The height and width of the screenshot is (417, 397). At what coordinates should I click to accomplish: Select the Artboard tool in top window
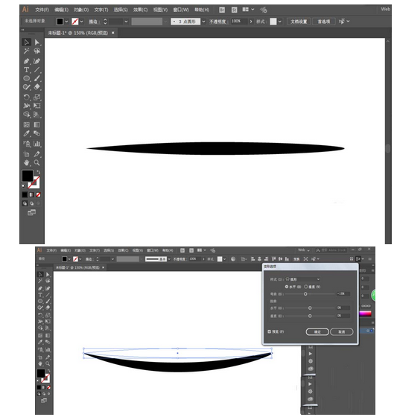coord(26,154)
